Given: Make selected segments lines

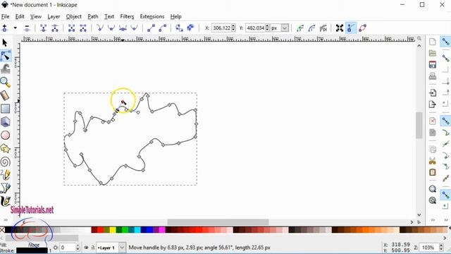Looking at the screenshot, I should 151,28.
